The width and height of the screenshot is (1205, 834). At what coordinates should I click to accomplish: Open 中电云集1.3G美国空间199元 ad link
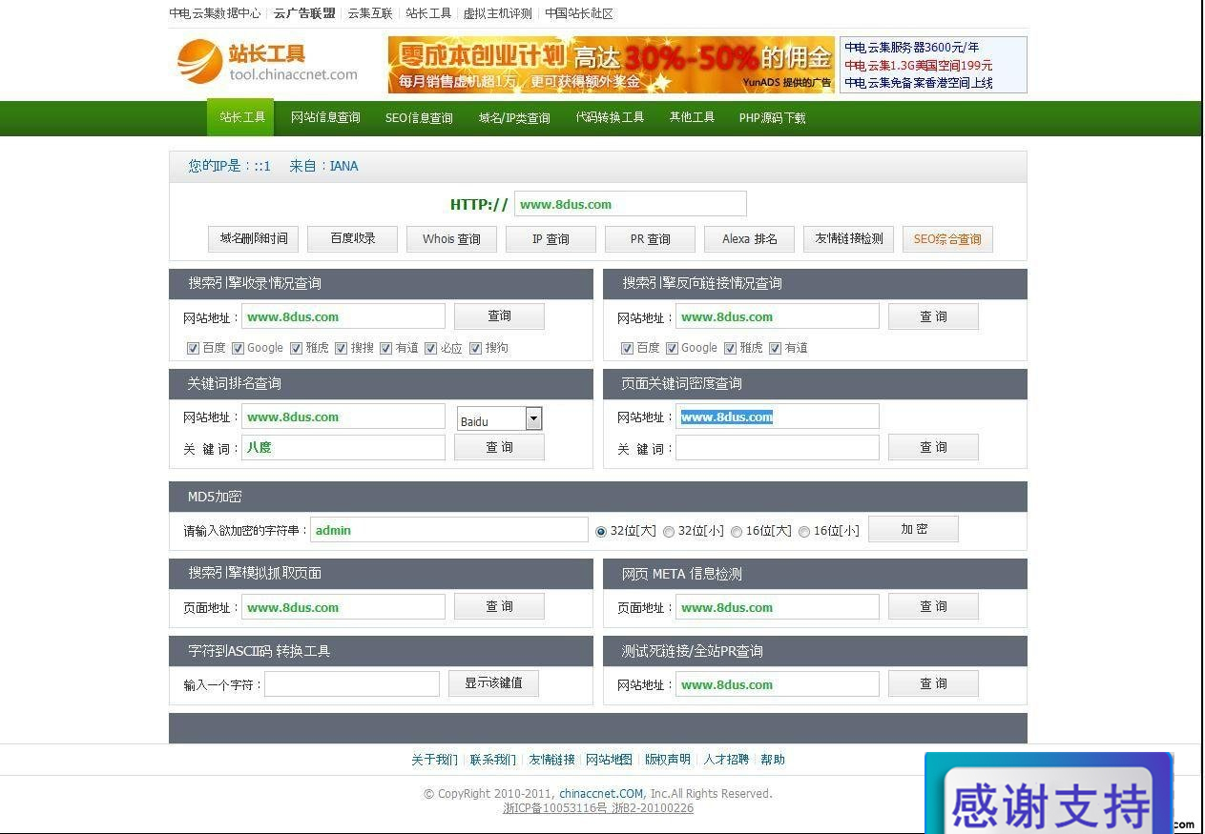click(919, 66)
